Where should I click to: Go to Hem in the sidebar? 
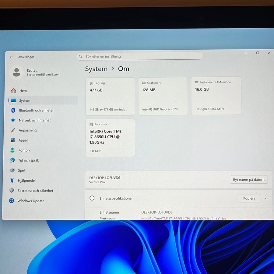(x=23, y=90)
